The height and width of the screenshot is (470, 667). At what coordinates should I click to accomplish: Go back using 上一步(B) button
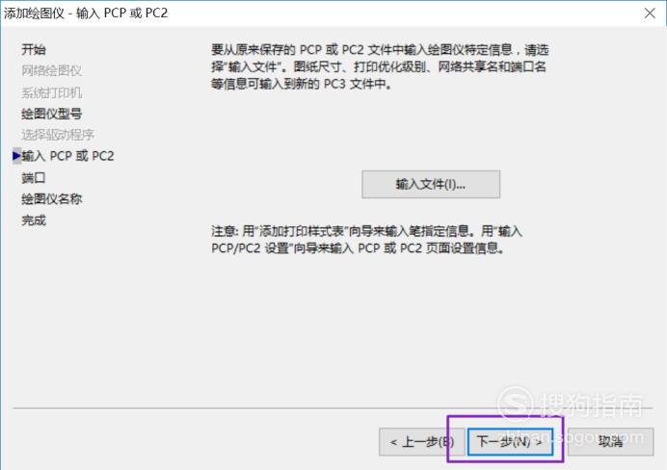(421, 442)
